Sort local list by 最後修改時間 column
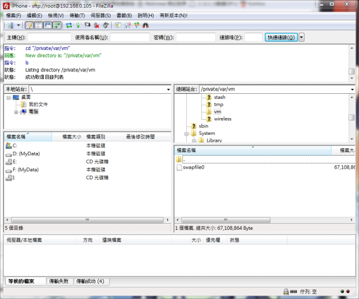The height and width of the screenshot is (299, 359). tap(147, 137)
